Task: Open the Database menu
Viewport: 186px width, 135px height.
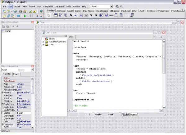Action: [60, 7]
